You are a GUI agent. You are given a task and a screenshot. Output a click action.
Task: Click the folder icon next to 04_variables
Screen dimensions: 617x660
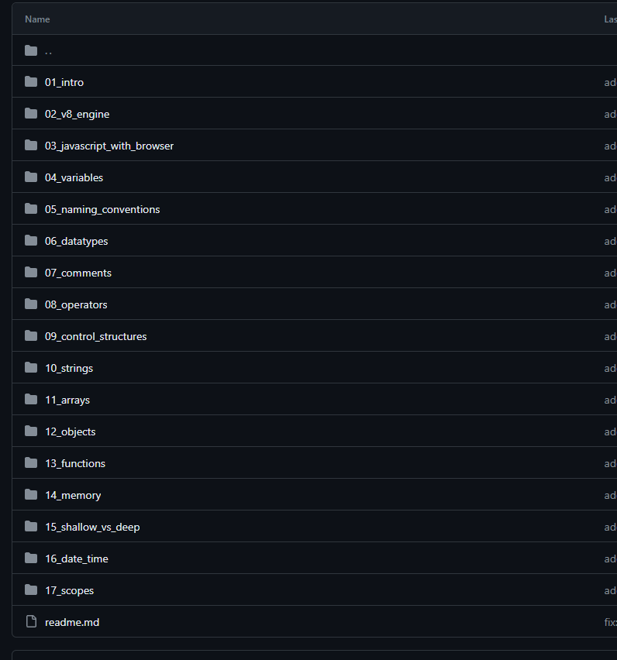click(x=31, y=177)
